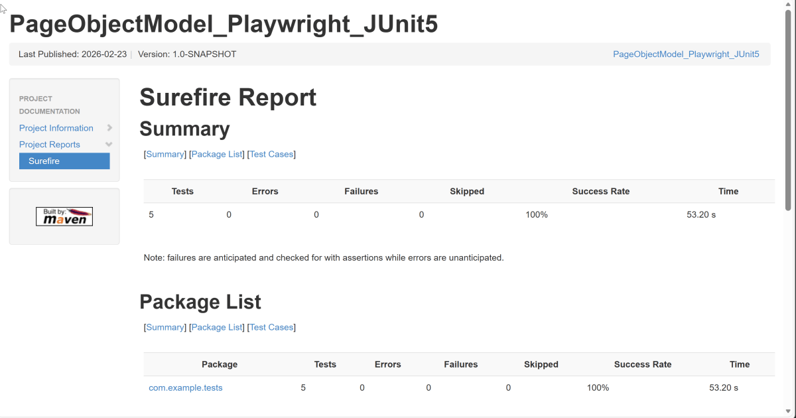This screenshot has height=418, width=796.
Task: Expand the Project Information chevron arrow
Action: (109, 128)
